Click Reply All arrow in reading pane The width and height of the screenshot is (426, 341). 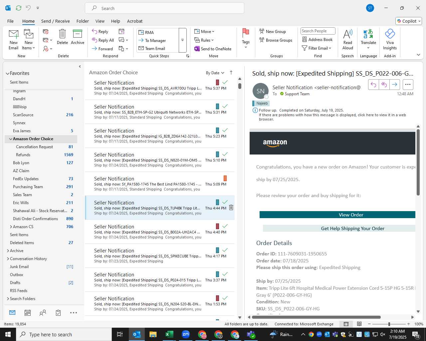tap(384, 85)
